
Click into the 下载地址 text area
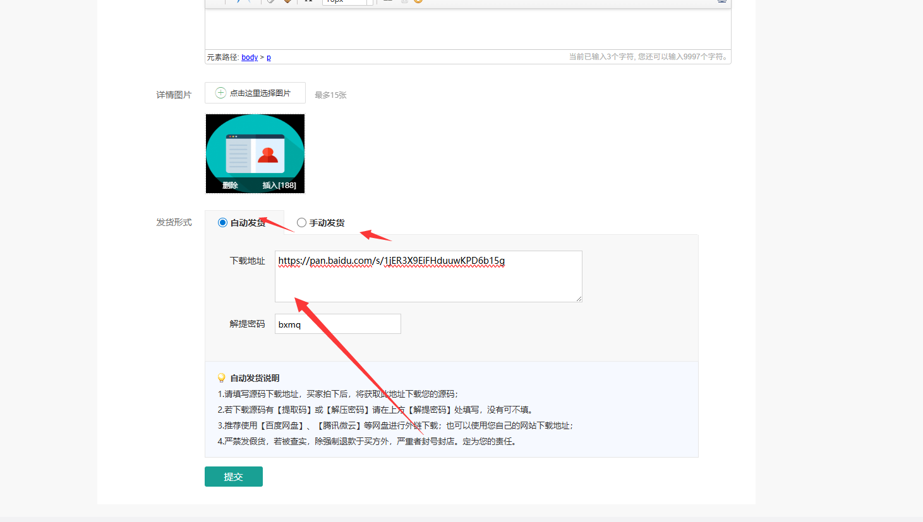pos(428,282)
